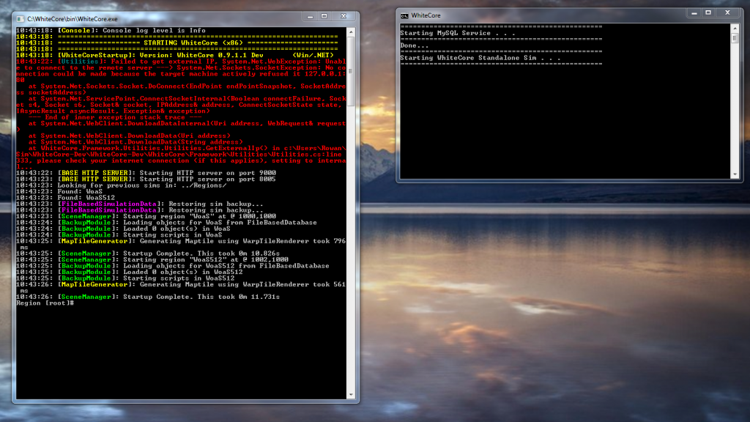Click scroll-down arrow in WhiteCore.exe console
The width and height of the screenshot is (750, 422).
tap(351, 395)
